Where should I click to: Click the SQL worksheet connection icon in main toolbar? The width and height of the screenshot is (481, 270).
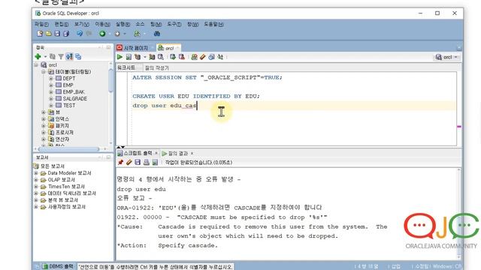[x=137, y=34]
